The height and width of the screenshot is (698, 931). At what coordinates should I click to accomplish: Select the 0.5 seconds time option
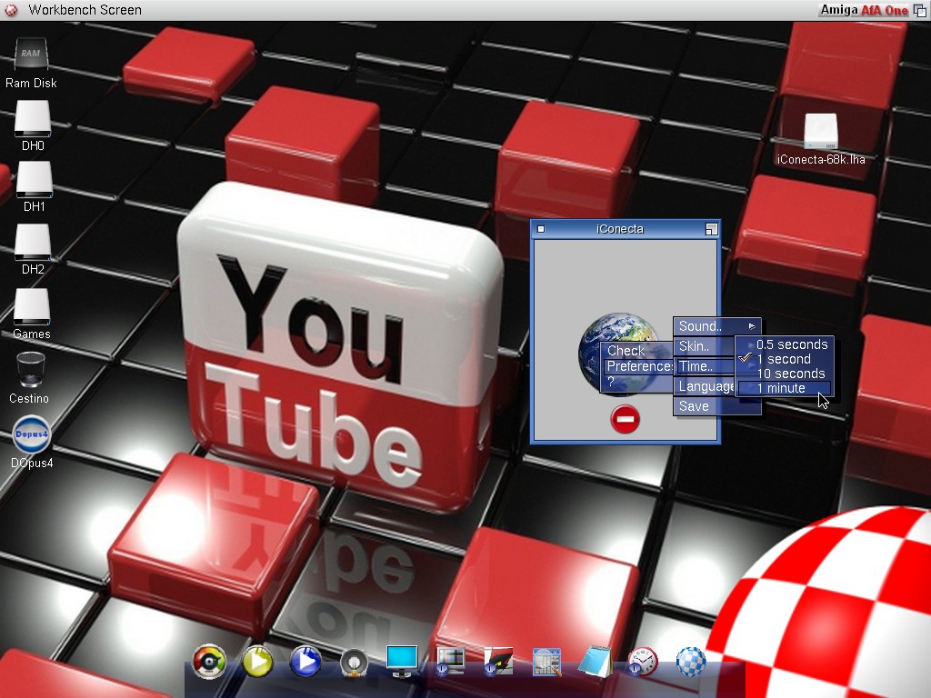coord(791,344)
